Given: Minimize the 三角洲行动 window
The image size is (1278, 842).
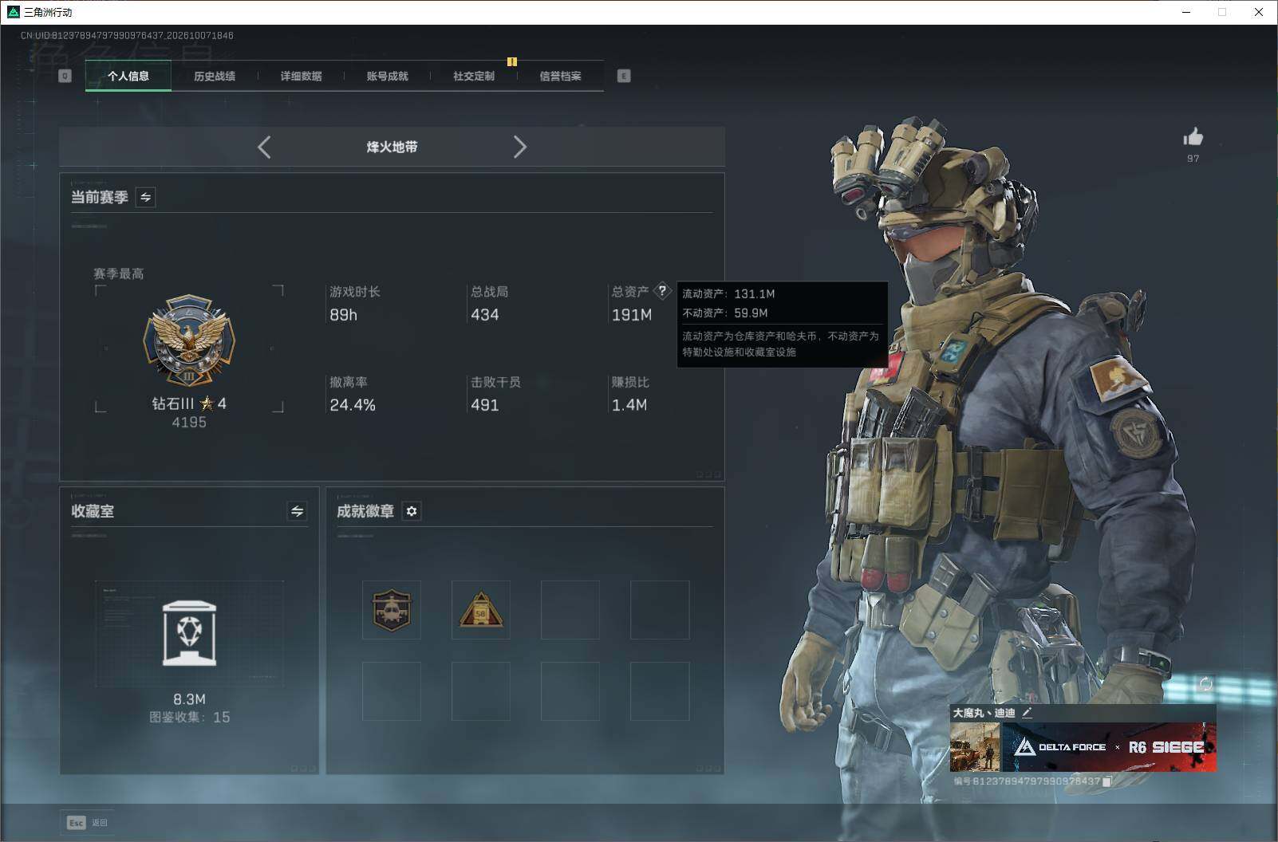Looking at the screenshot, I should tap(1186, 12).
